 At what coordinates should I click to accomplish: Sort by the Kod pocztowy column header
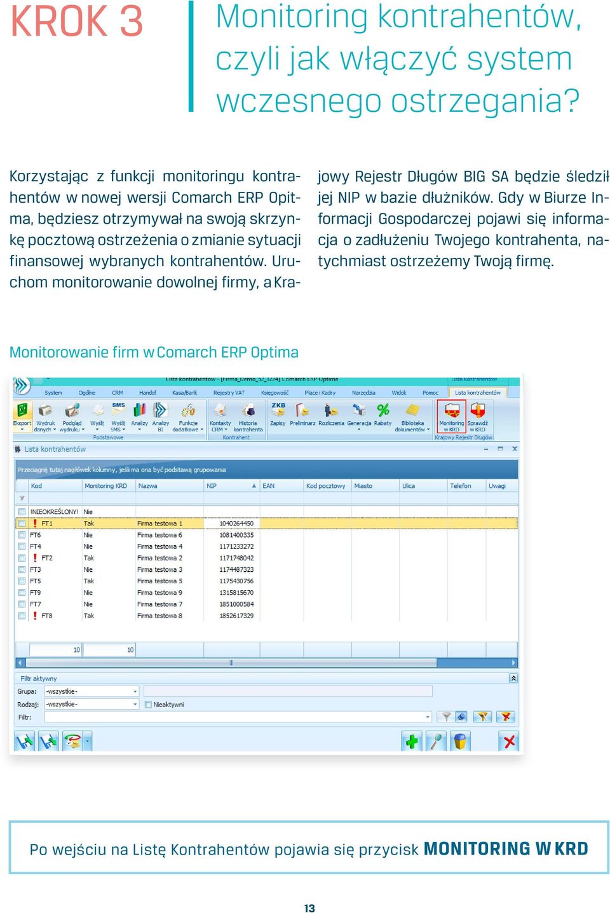click(327, 485)
